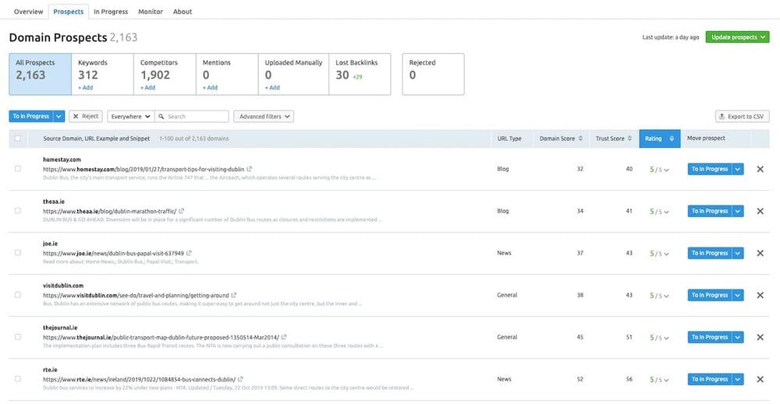The image size is (780, 404).
Task: Open Update prospects dropdown button
Action: [737, 37]
